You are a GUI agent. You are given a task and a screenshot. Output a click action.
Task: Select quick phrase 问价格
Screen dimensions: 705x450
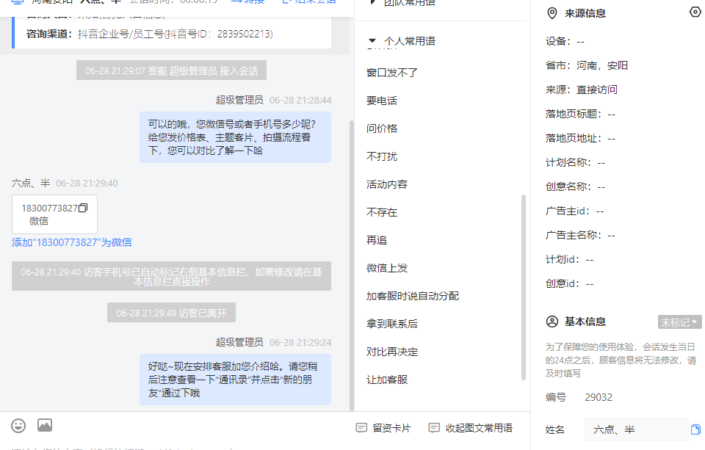pos(382,128)
